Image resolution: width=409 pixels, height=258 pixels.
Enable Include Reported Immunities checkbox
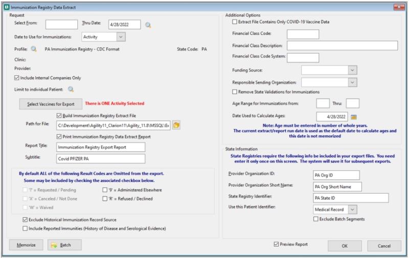point(25,228)
